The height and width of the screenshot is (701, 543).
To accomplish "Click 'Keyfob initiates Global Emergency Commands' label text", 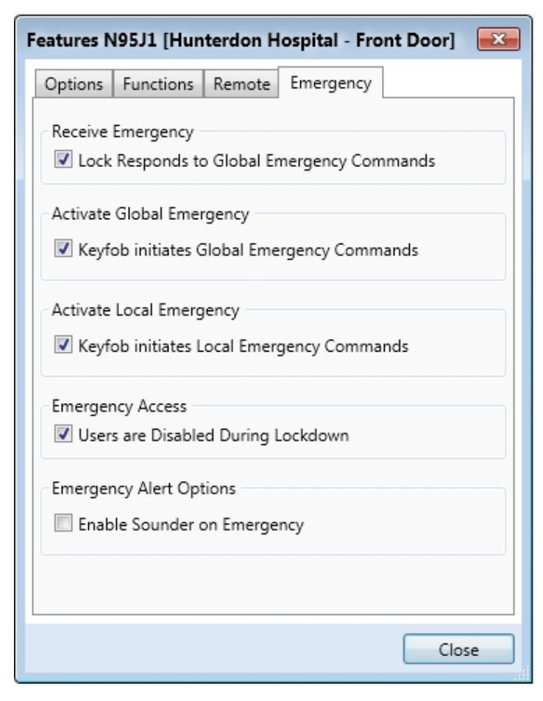I will pos(248,250).
